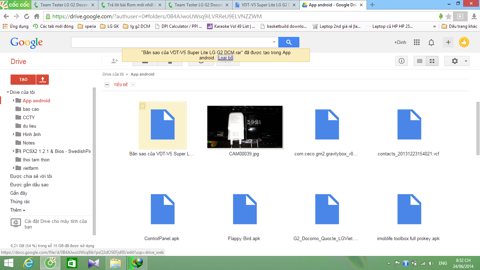Open the Google notifications bell
The width and height of the screenshot is (480, 270).
tap(431, 43)
